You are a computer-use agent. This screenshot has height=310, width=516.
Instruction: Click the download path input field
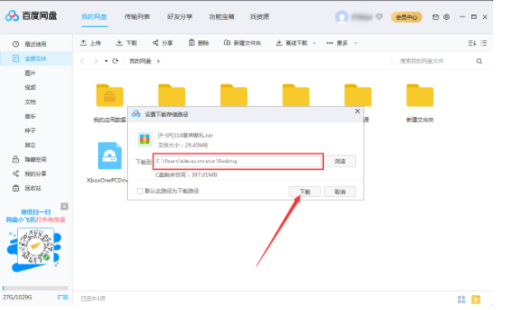[x=238, y=162]
